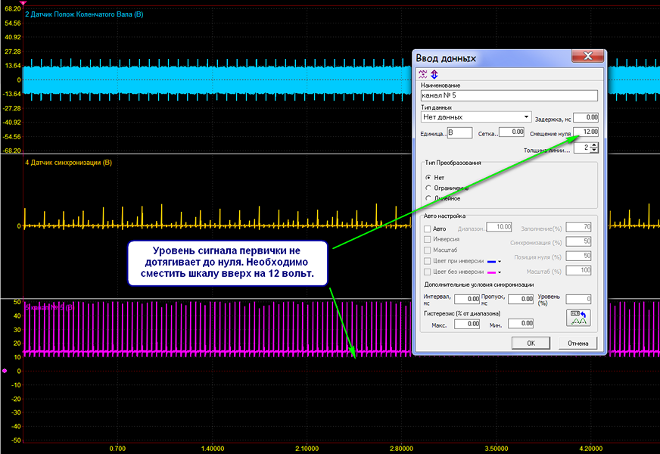Toggle the Цвет без инверсии checkbox
Viewport: 660px width, 454px height.
click(x=427, y=272)
